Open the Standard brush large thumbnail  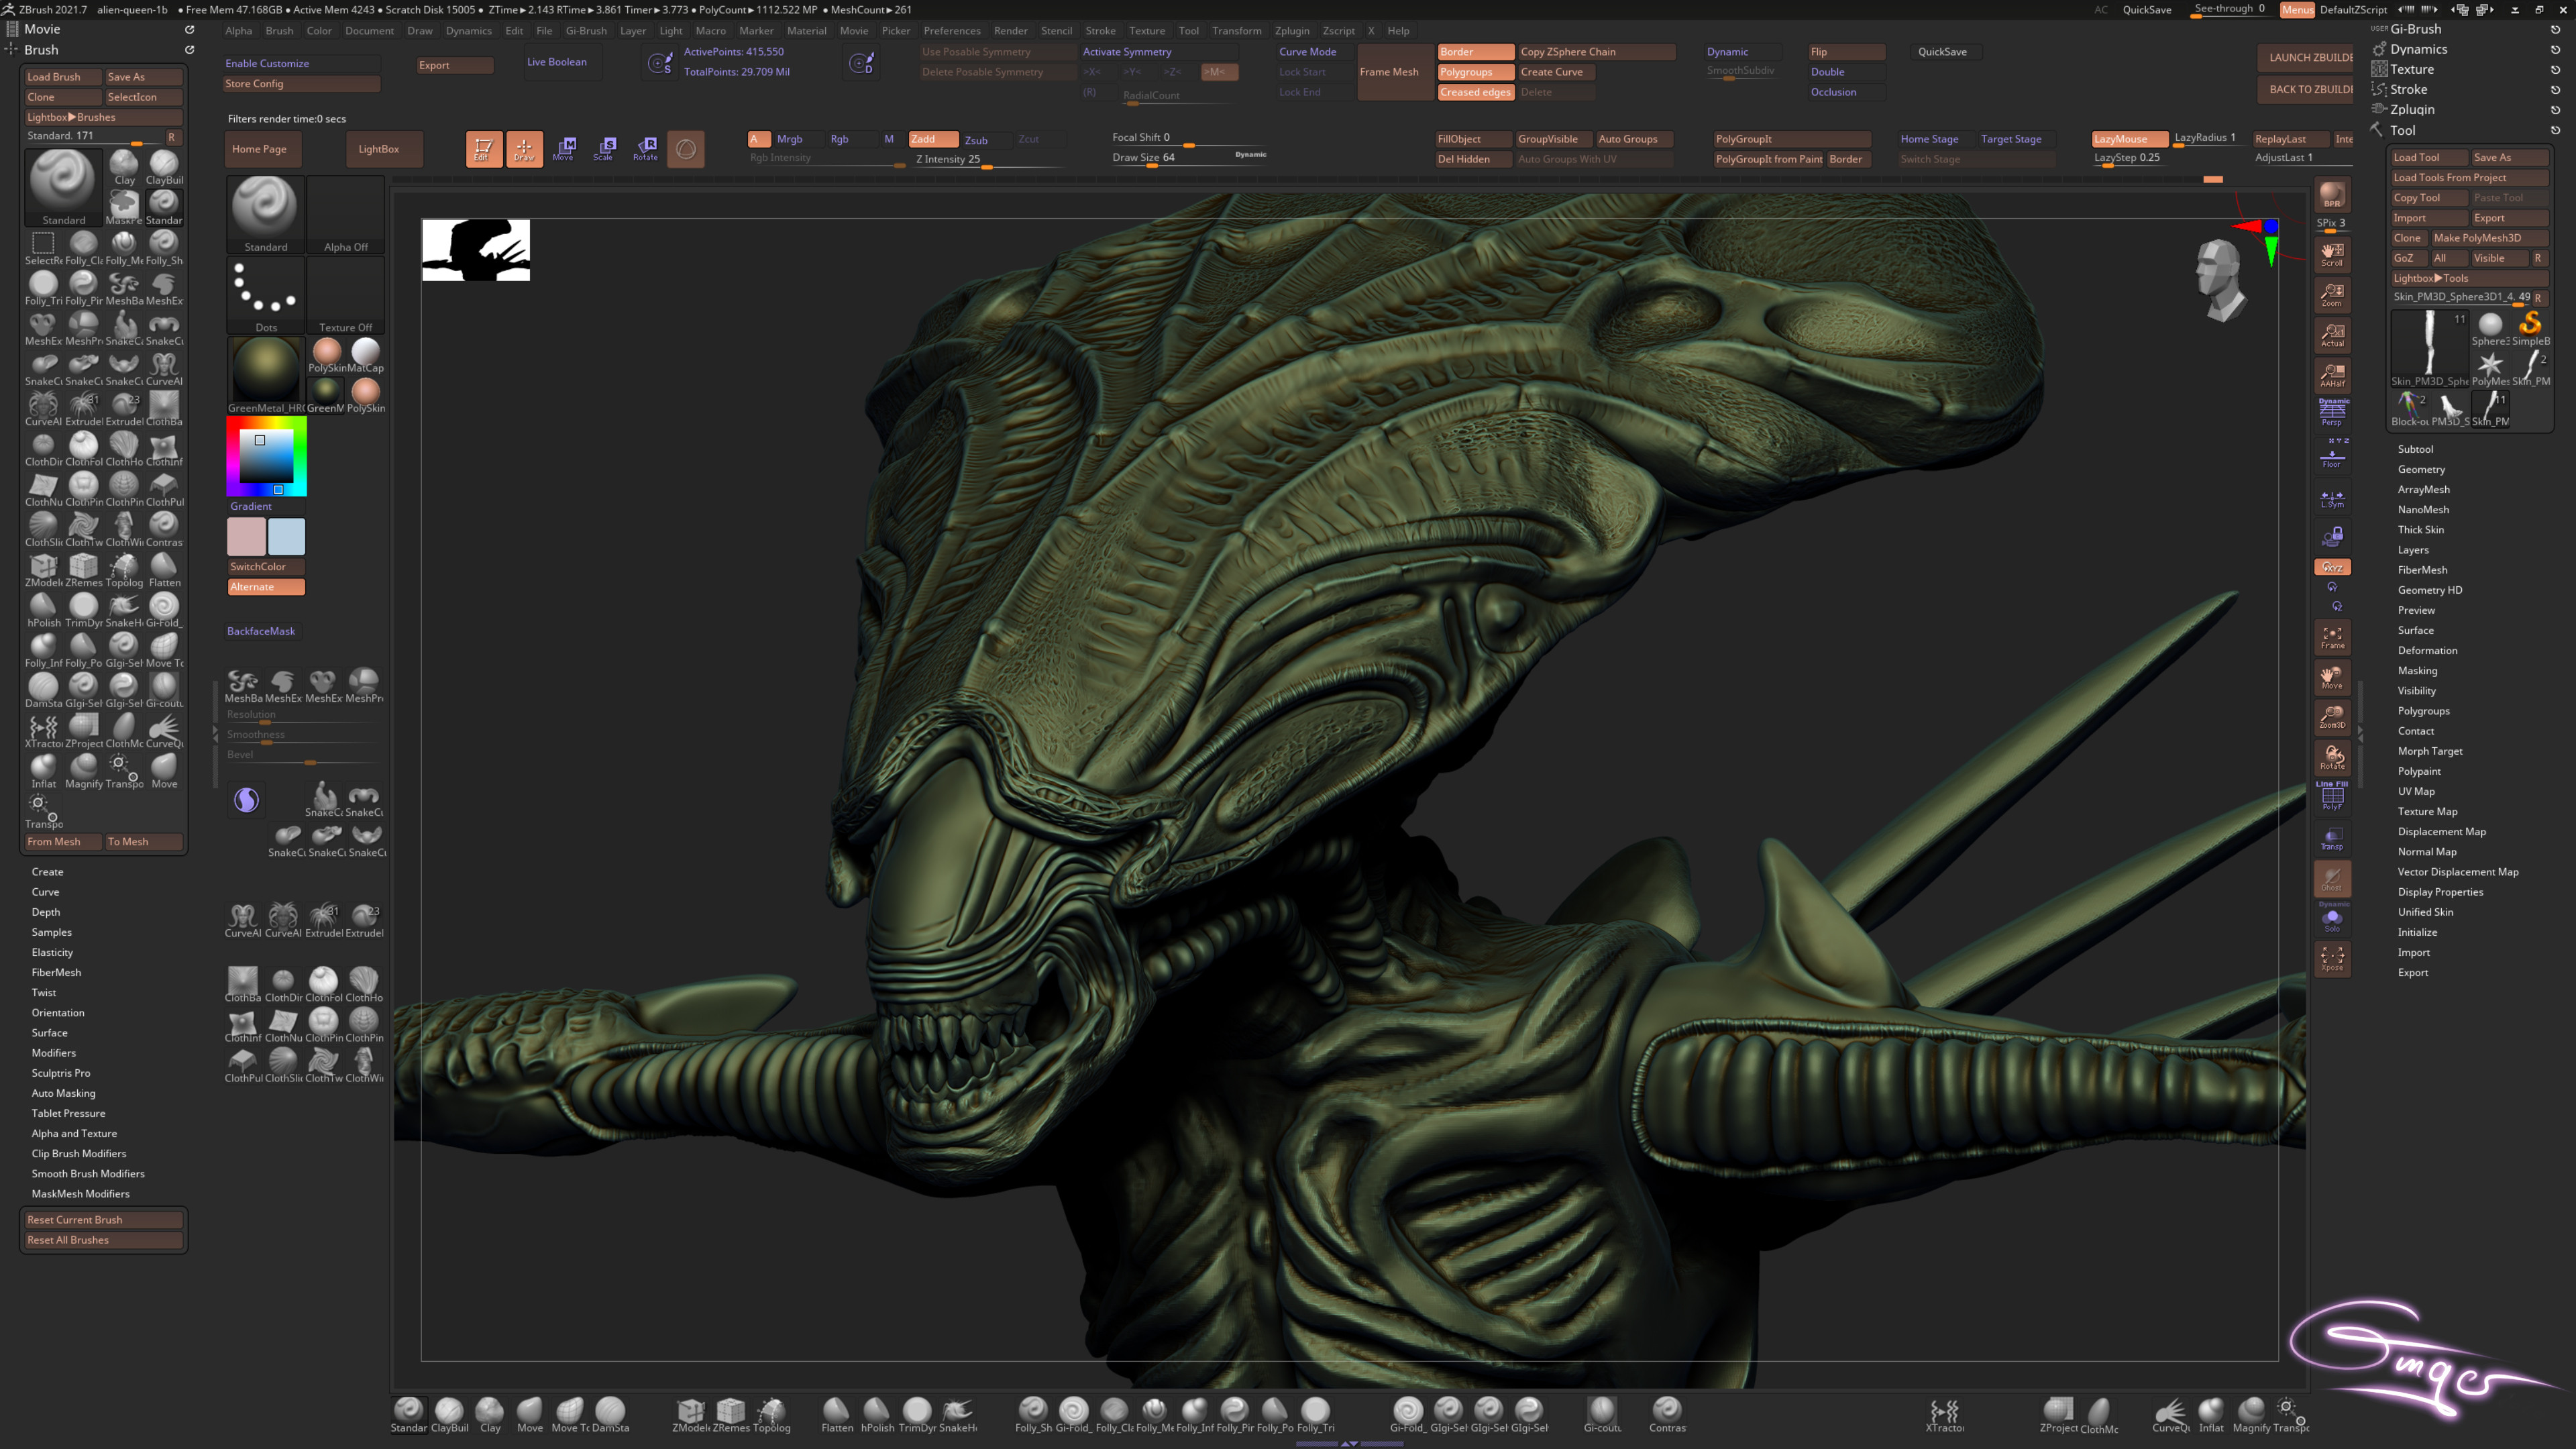point(63,186)
